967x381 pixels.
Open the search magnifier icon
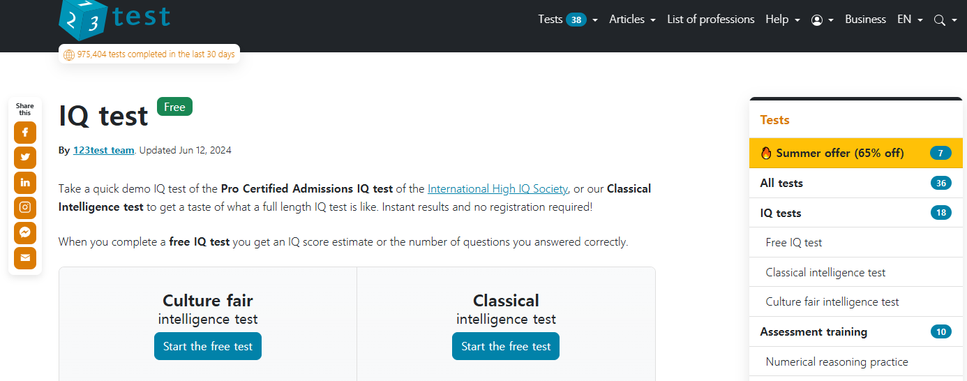(945, 20)
